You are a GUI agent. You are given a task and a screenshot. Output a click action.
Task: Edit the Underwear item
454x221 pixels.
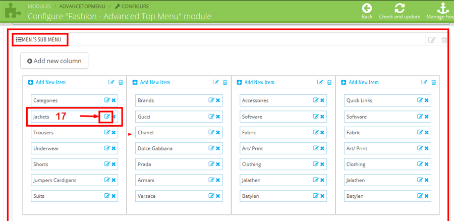(x=107, y=148)
